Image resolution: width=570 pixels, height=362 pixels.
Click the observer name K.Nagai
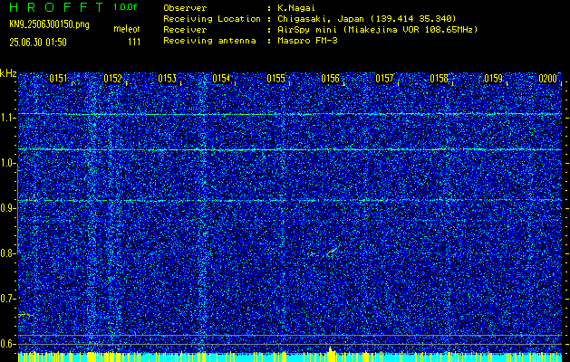295,8
